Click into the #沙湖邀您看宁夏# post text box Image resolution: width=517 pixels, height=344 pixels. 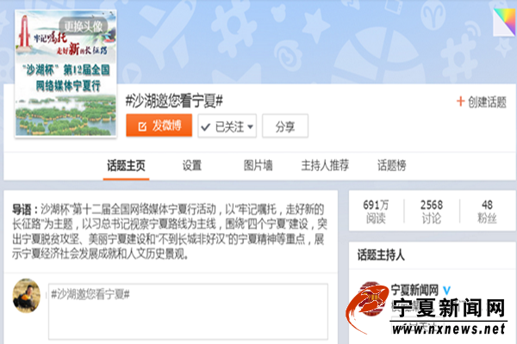tap(188, 311)
